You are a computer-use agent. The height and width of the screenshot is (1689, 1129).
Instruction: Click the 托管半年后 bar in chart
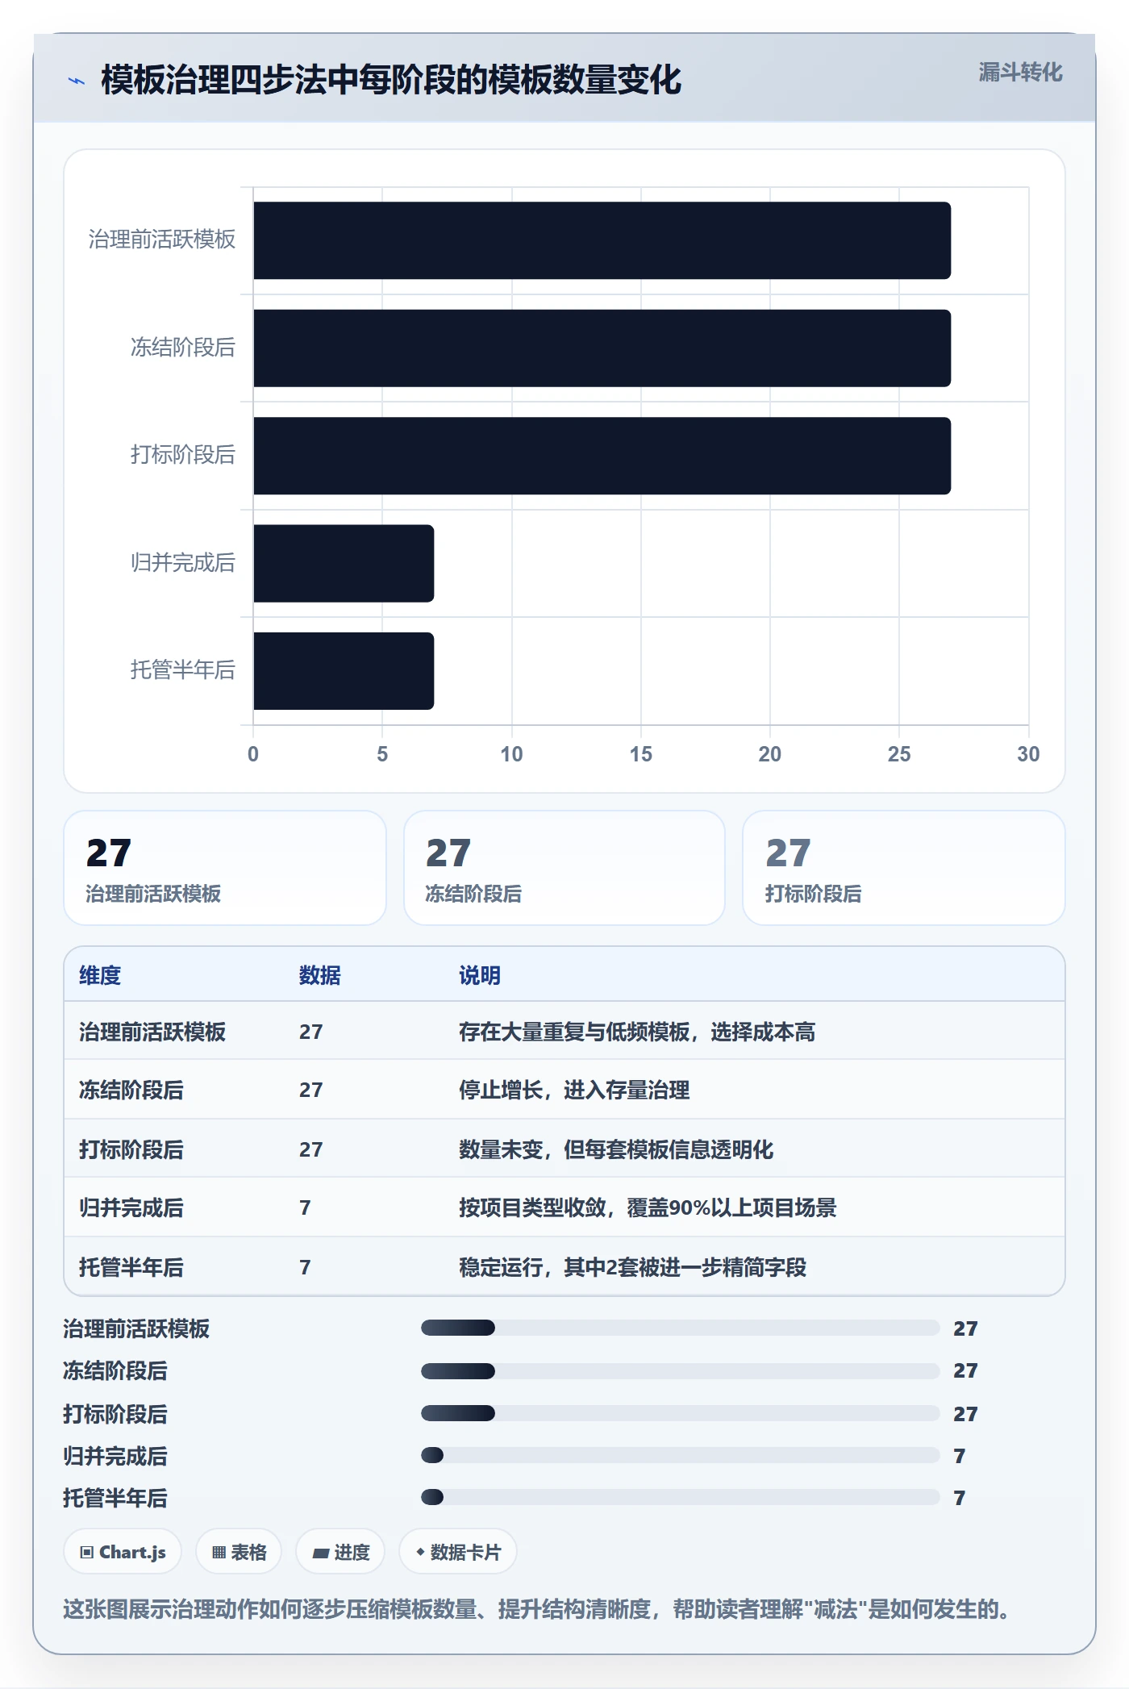tap(344, 671)
